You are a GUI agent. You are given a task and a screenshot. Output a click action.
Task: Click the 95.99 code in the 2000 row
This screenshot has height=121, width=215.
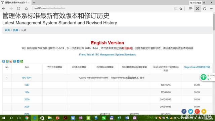point(197,99)
